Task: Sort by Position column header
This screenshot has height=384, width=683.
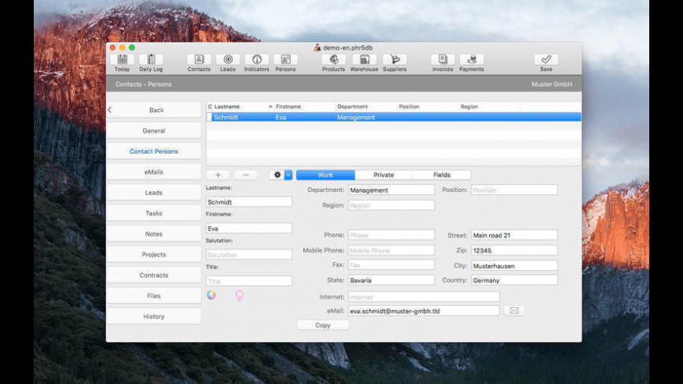Action: pos(428,107)
